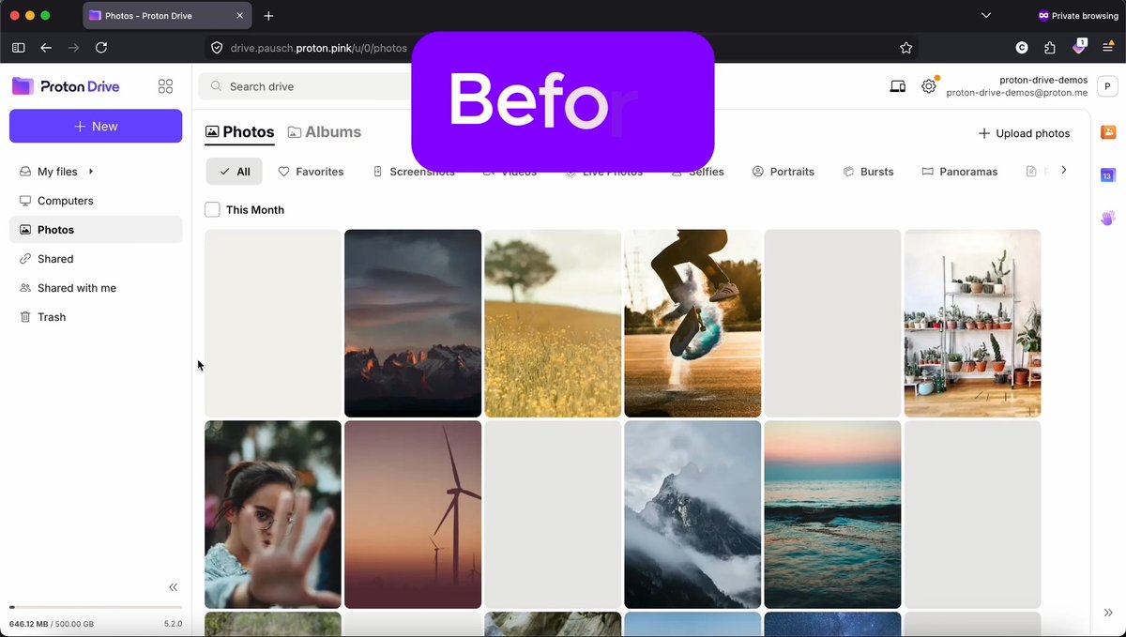Open the Proton apps grid switcher
Screen dimensions: 1126x637
166,86
